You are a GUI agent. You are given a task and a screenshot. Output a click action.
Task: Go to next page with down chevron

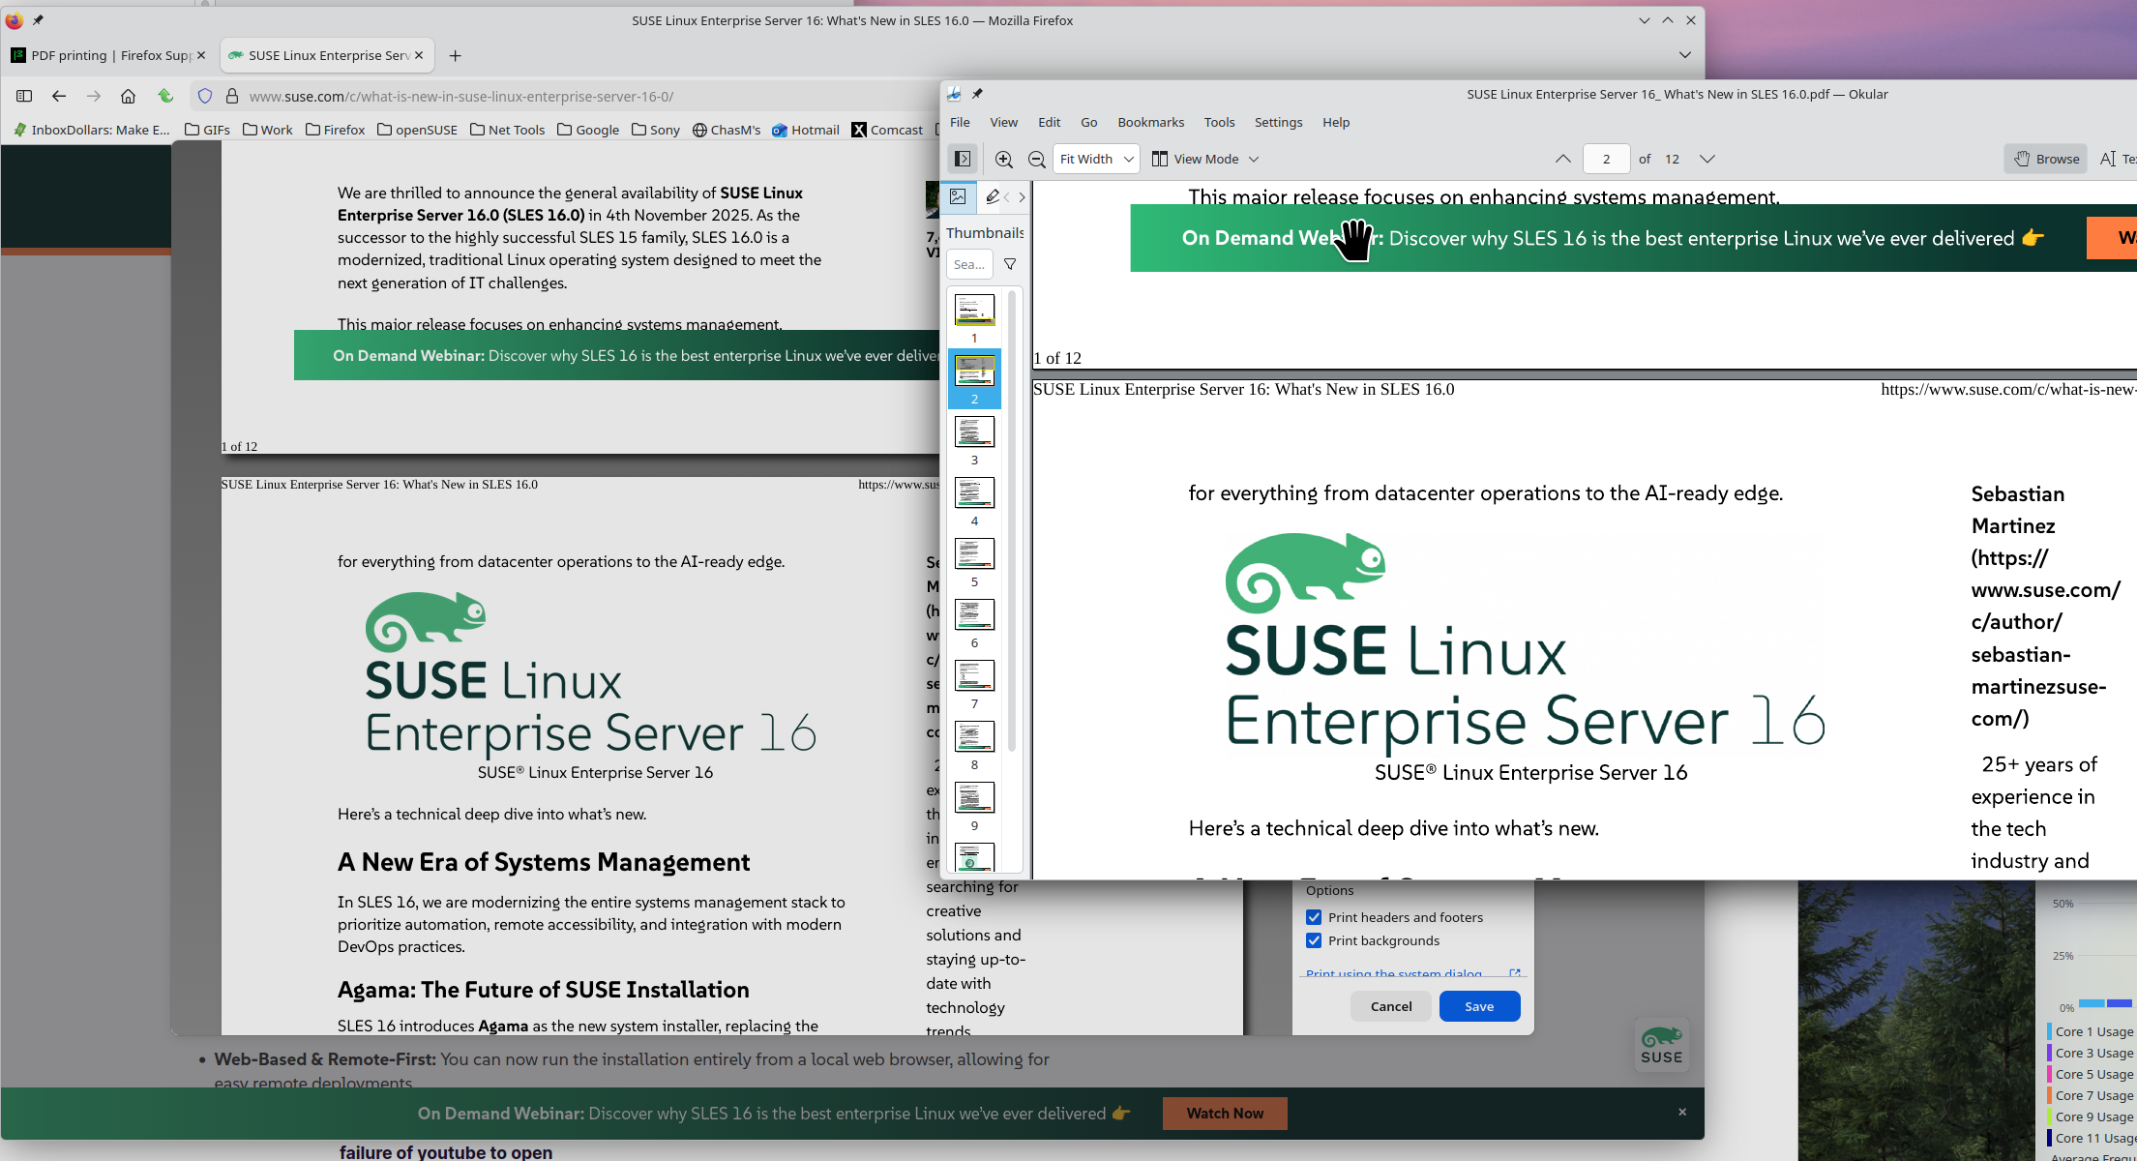(1707, 159)
